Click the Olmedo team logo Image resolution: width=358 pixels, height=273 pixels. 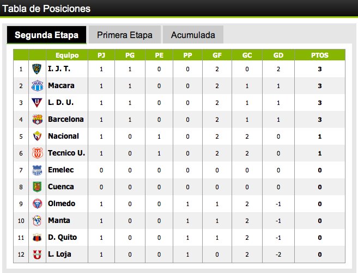[37, 204]
